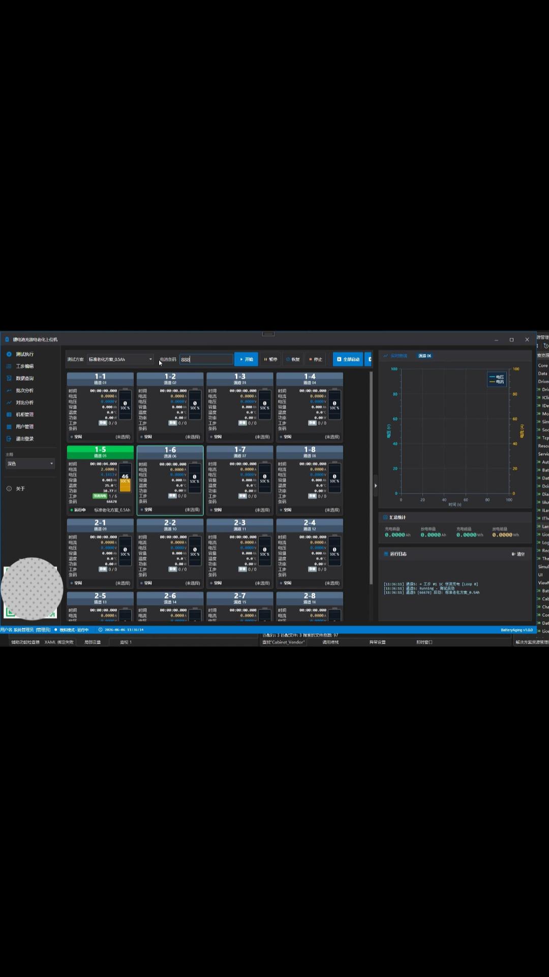
Task: Click the battery SOC gauge in channel 1-1
Action: [125, 405]
